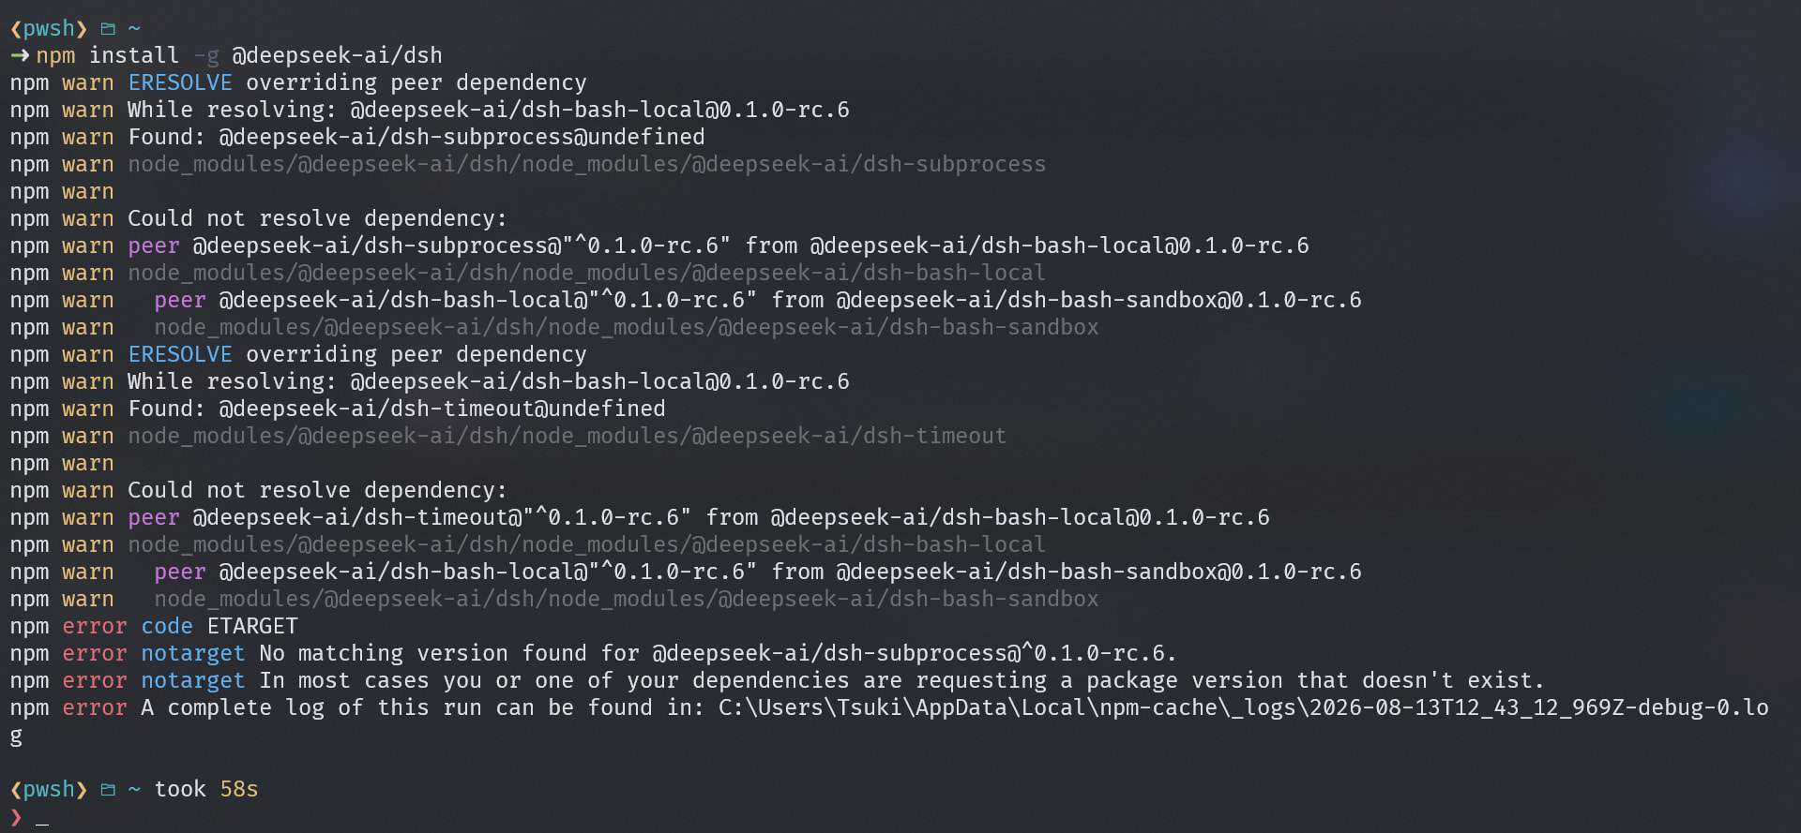The image size is (1801, 833).
Task: Click the first 'notarget' error label
Action: (193, 653)
